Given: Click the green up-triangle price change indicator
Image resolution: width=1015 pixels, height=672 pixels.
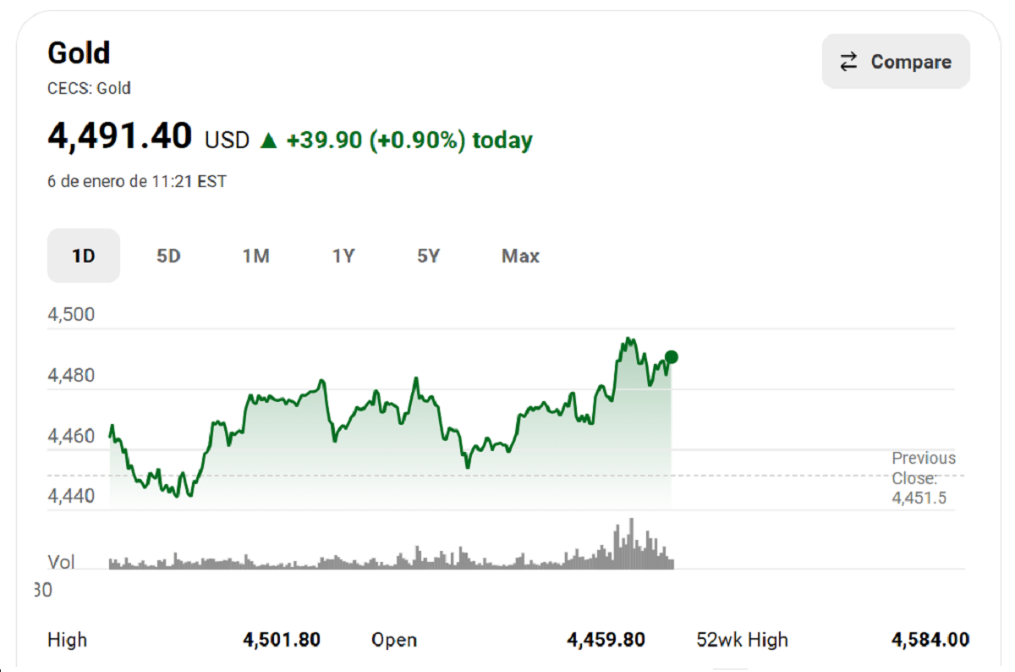Looking at the screenshot, I should 268,140.
